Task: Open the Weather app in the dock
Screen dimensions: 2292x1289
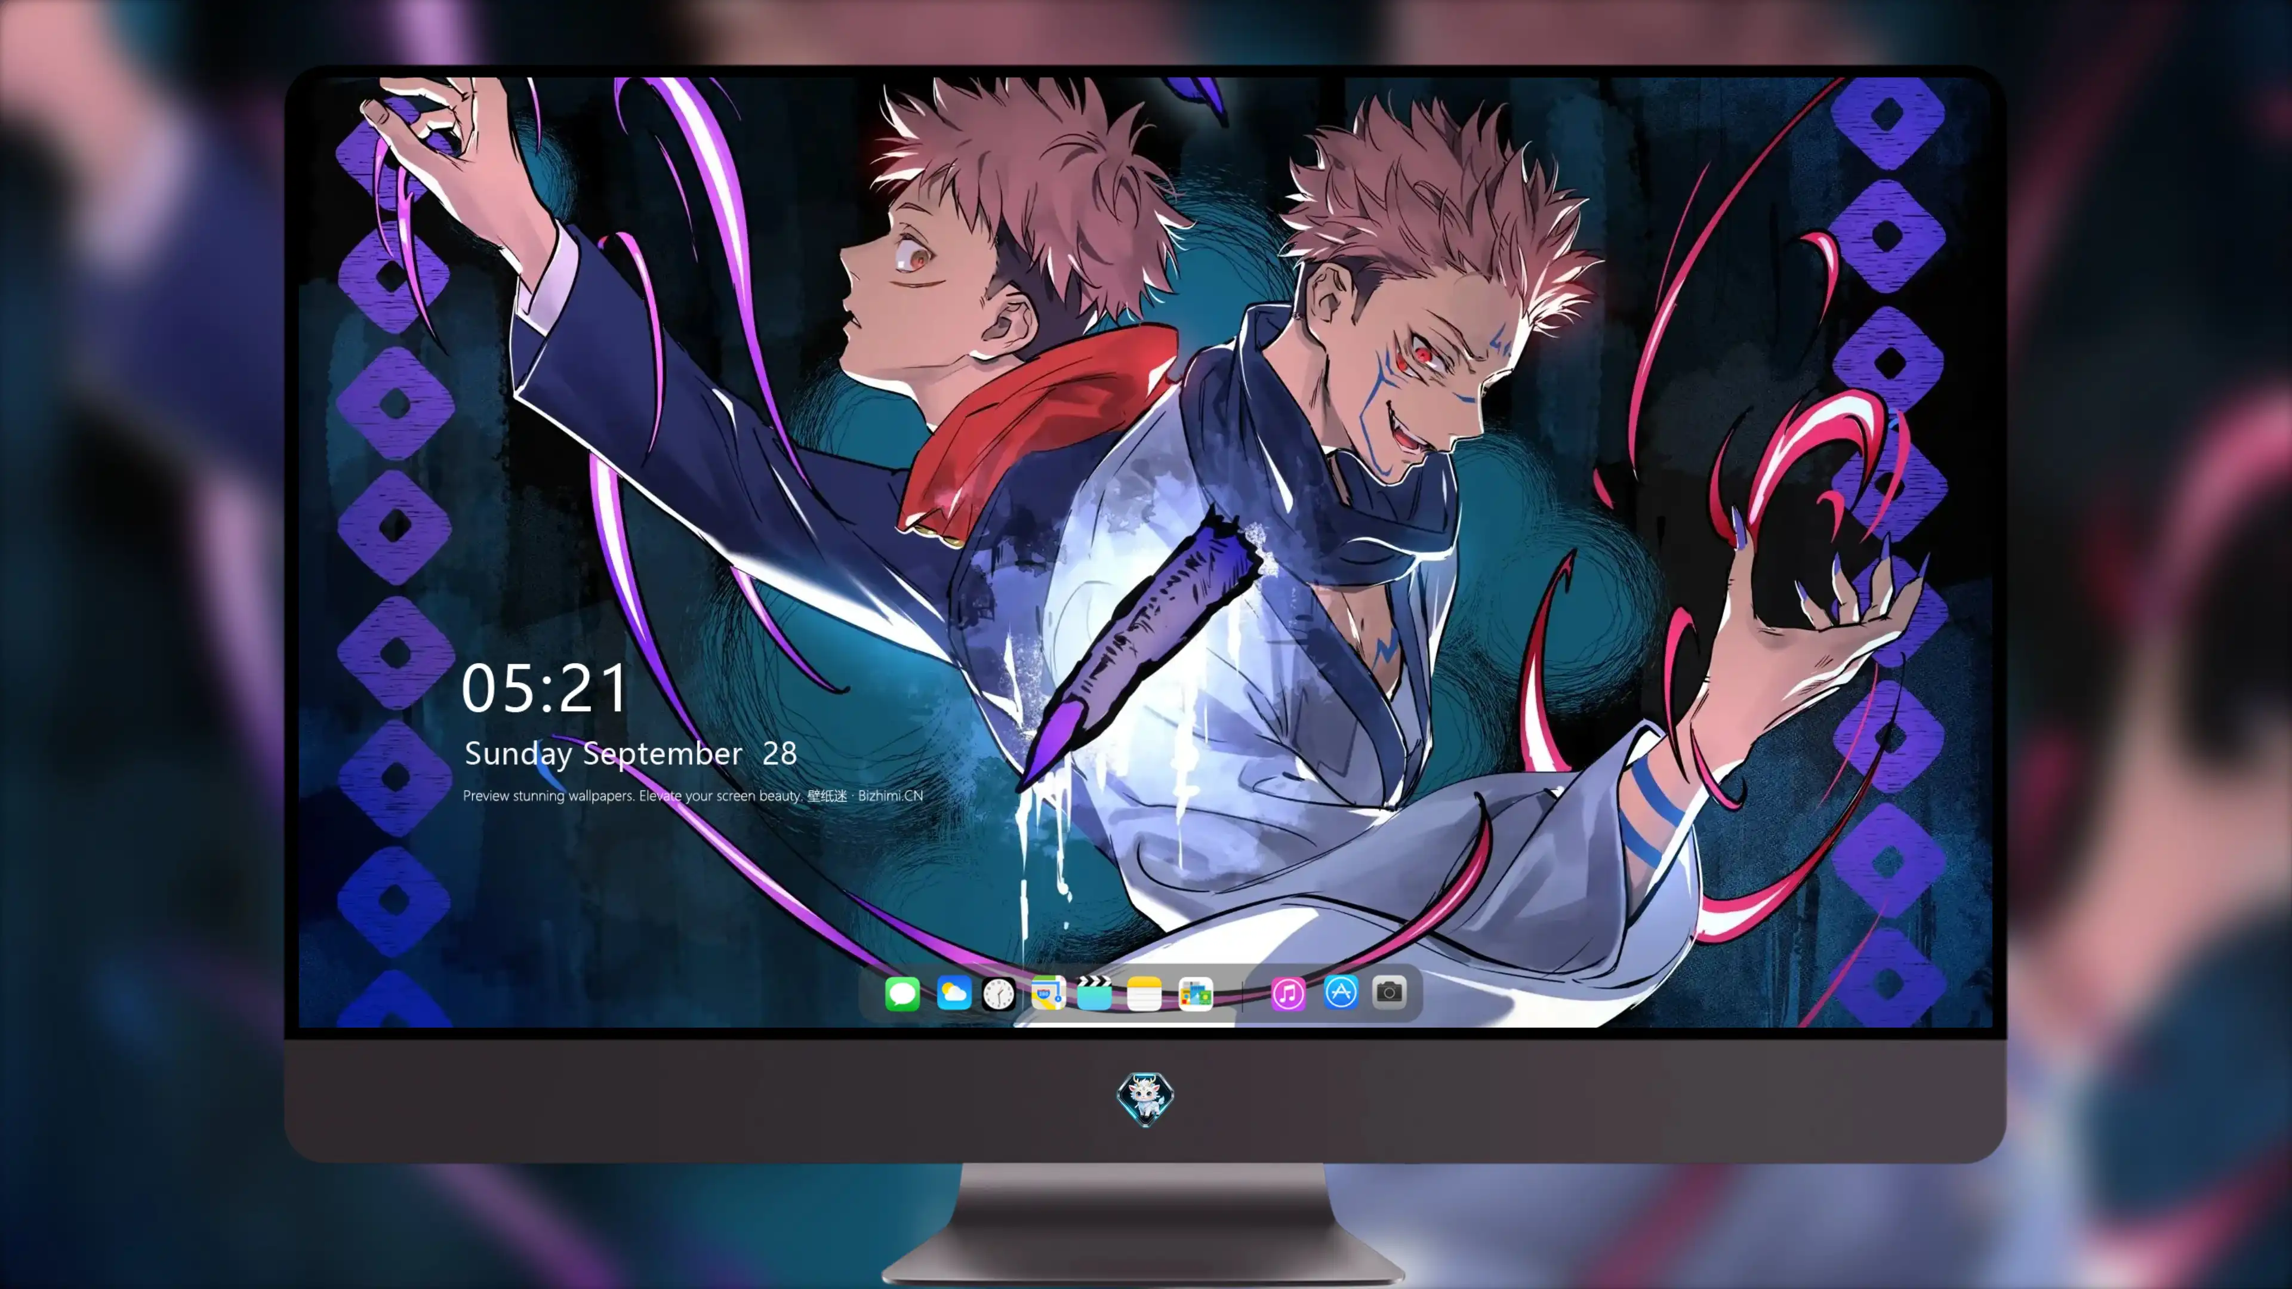Action: [x=953, y=993]
